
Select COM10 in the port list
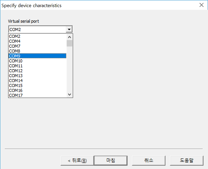(x=37, y=61)
